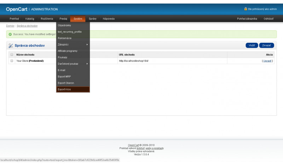This screenshot has width=283, height=166.
Task: Click the Upraviť link for Your Store
Action: (267, 61)
